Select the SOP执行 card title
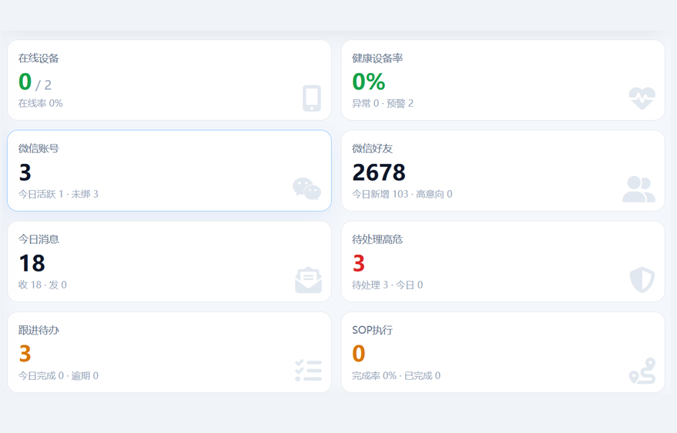 (372, 331)
